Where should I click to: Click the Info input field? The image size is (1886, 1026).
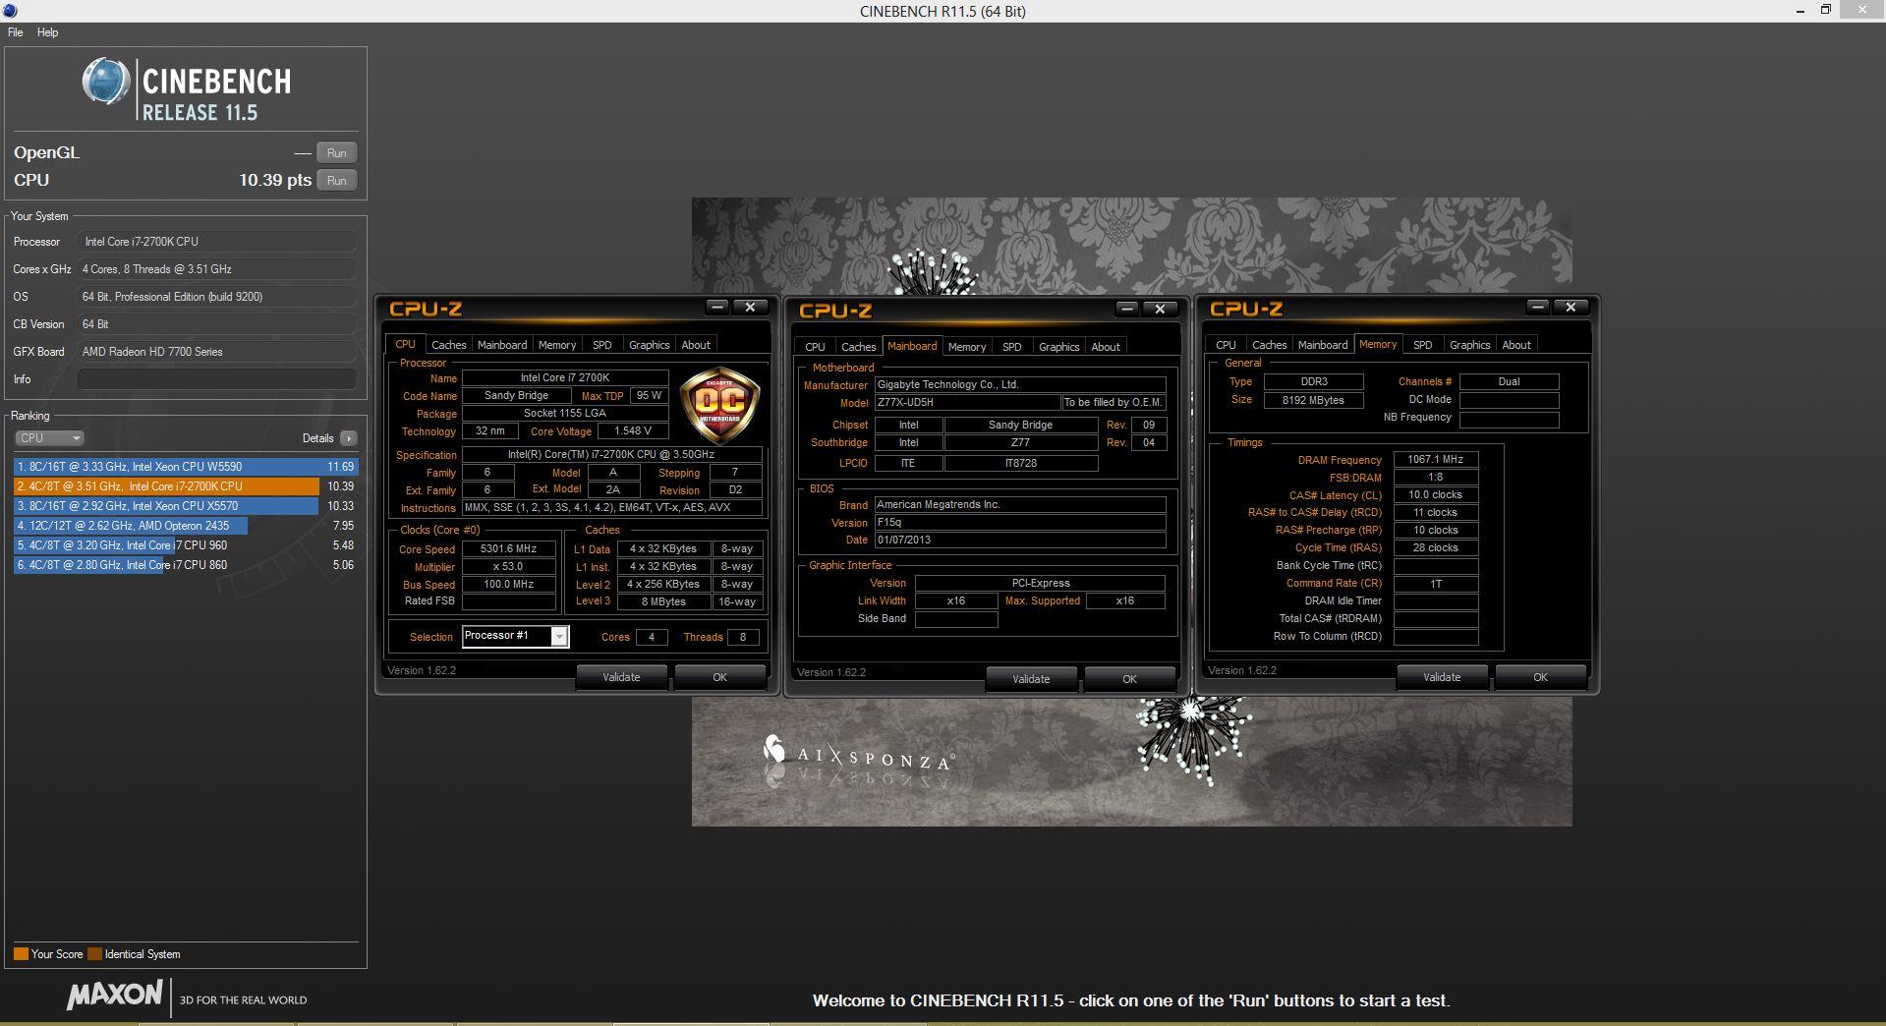216,379
